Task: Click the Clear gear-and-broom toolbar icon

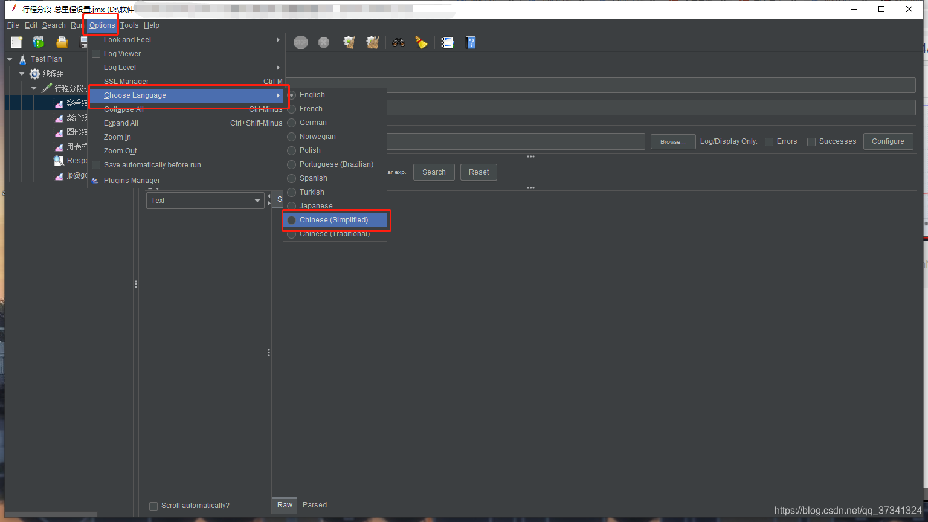Action: [x=349, y=42]
